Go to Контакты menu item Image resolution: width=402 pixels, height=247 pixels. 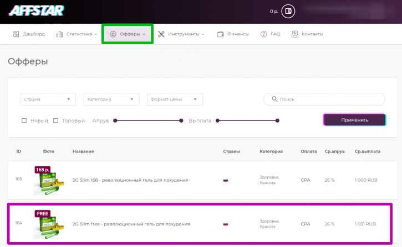pyautogui.click(x=307, y=34)
